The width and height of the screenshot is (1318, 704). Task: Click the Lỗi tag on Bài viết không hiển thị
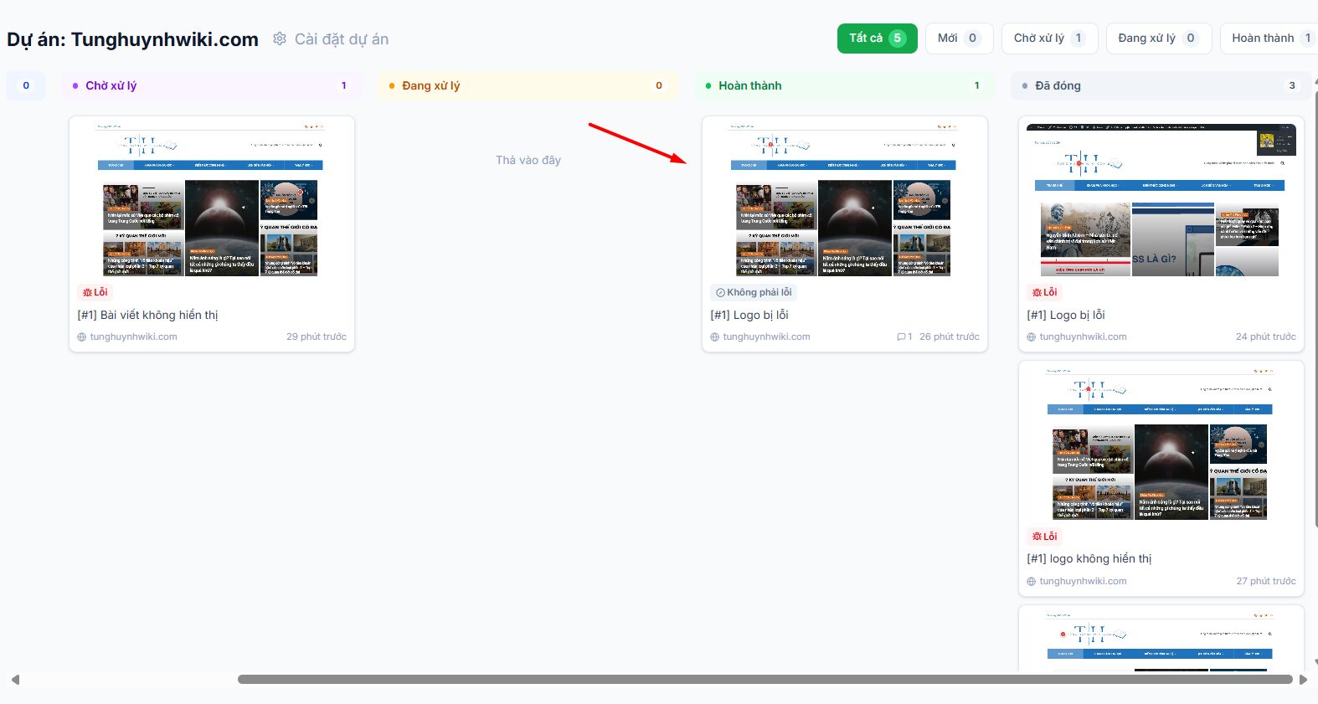[95, 292]
